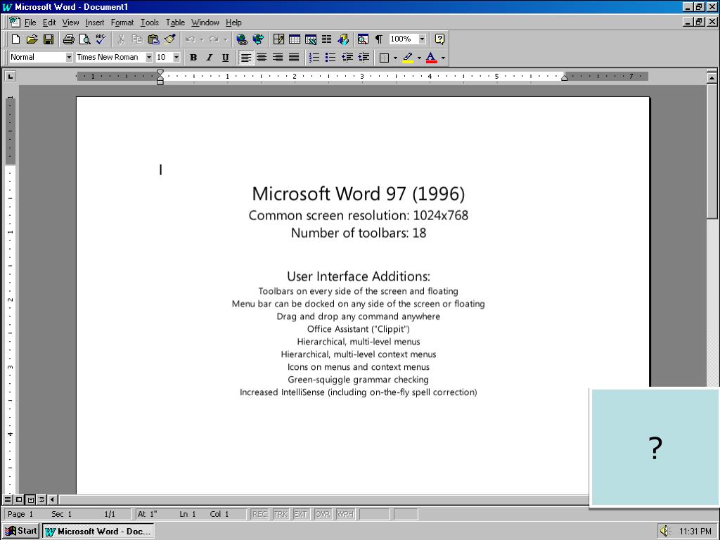
Task: Expand the Undo history arrow
Action: click(202, 39)
